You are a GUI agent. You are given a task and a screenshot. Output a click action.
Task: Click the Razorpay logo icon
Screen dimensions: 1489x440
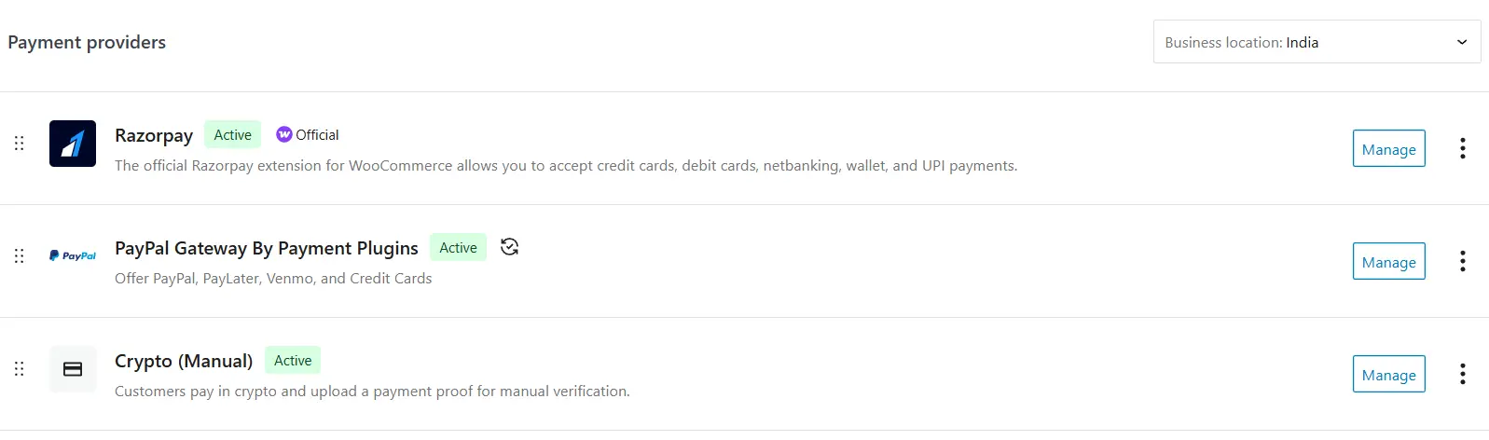pos(73,144)
